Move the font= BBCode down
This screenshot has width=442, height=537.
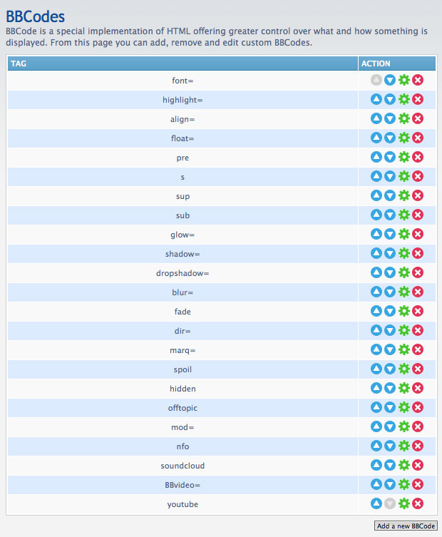coord(390,80)
